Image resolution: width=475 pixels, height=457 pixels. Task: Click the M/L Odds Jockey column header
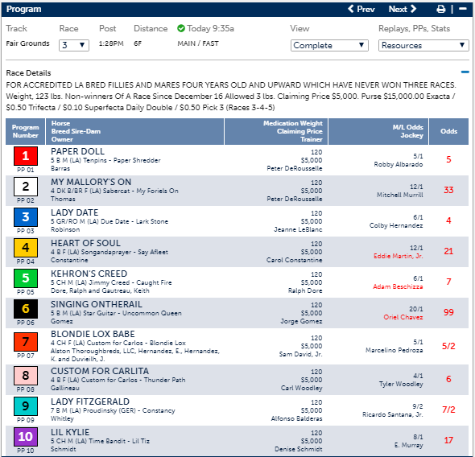378,131
